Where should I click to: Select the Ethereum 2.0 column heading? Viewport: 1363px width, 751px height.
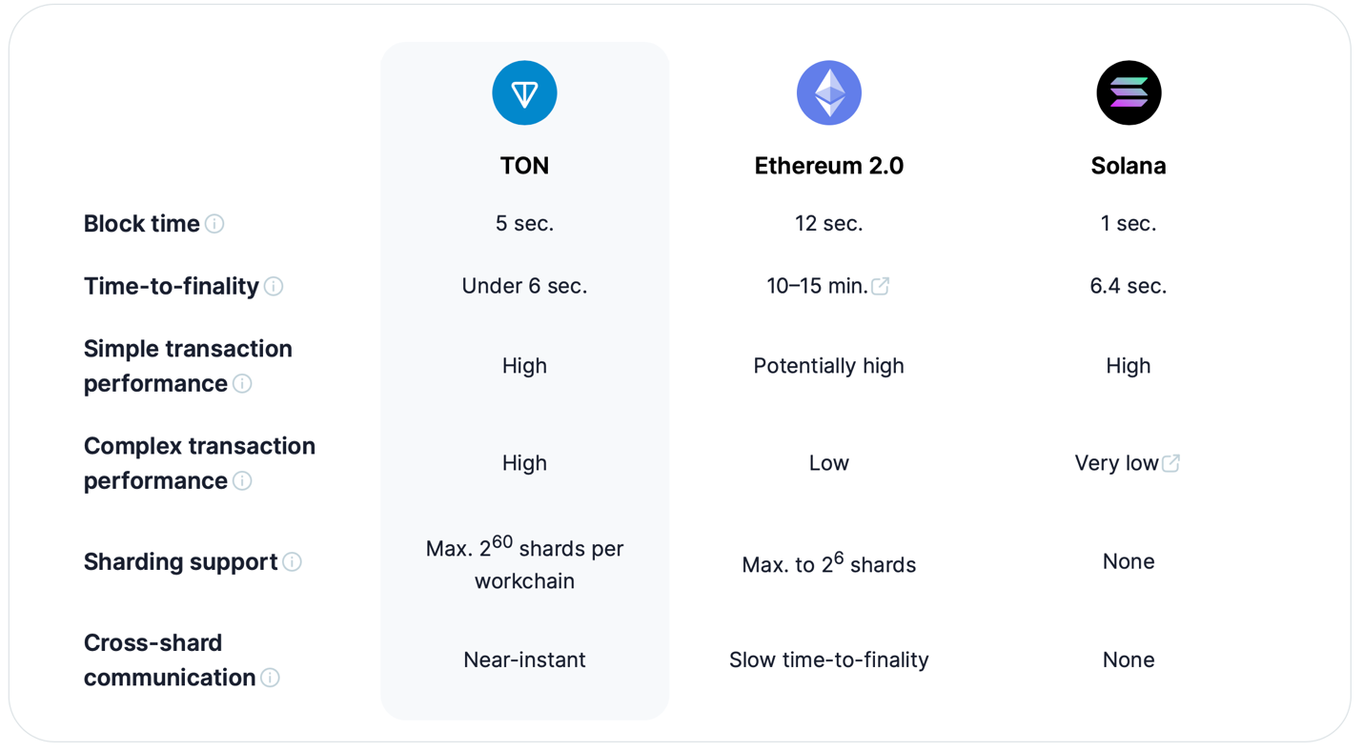828,166
